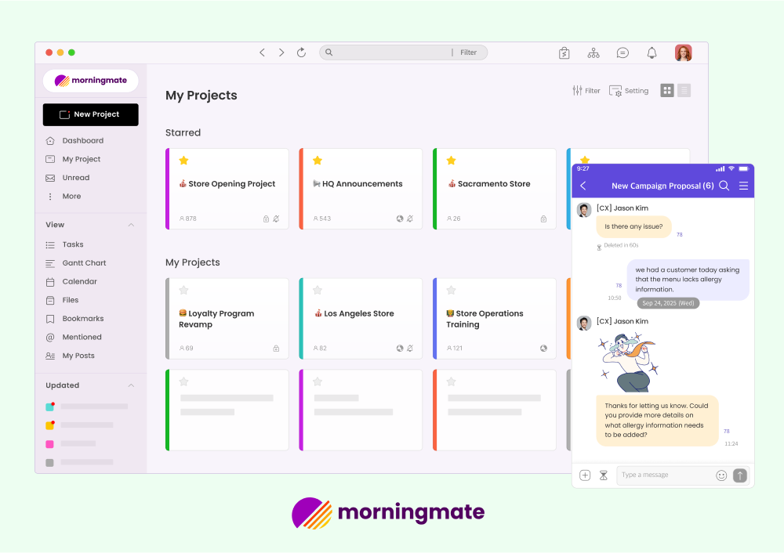Viewport: 784px width, 553px height.
Task: Open hamburger menu in chat header
Action: coord(743,186)
